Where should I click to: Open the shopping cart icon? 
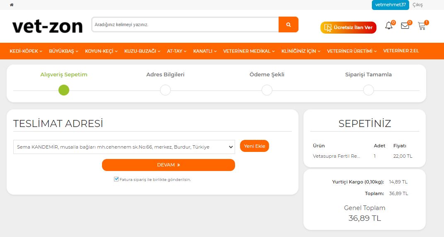(x=422, y=26)
